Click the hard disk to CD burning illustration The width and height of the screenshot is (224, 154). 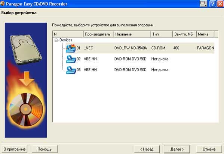pyautogui.click(x=26, y=80)
